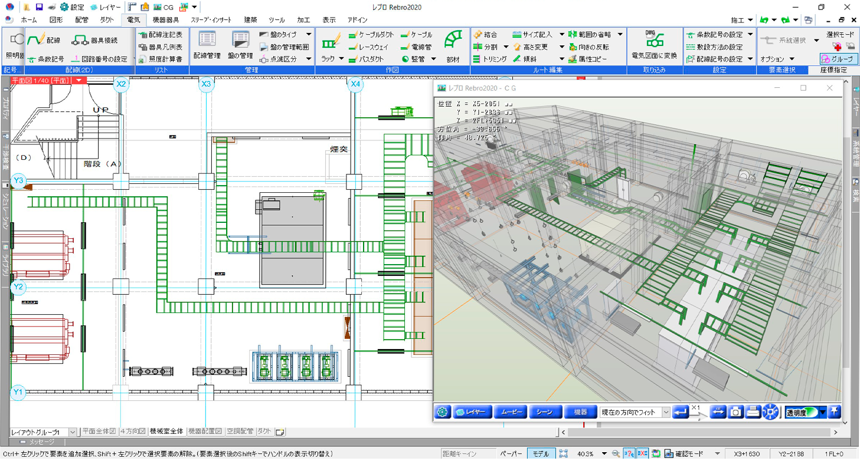The width and height of the screenshot is (860, 461).
Task: Click the シーン button in CG window
Action: [x=545, y=412]
